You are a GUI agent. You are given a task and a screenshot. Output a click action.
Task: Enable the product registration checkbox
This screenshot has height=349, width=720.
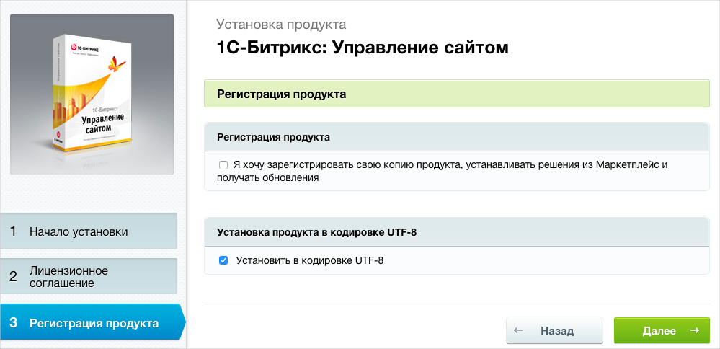click(x=223, y=165)
